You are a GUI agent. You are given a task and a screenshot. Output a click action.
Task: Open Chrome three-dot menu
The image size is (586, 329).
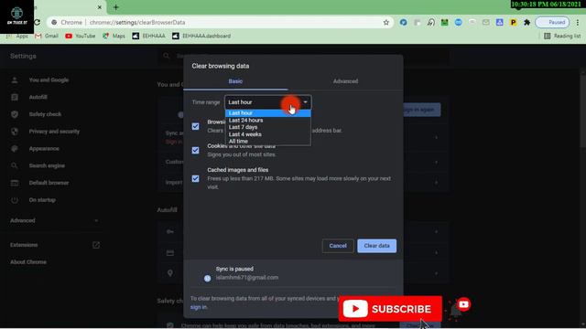578,23
